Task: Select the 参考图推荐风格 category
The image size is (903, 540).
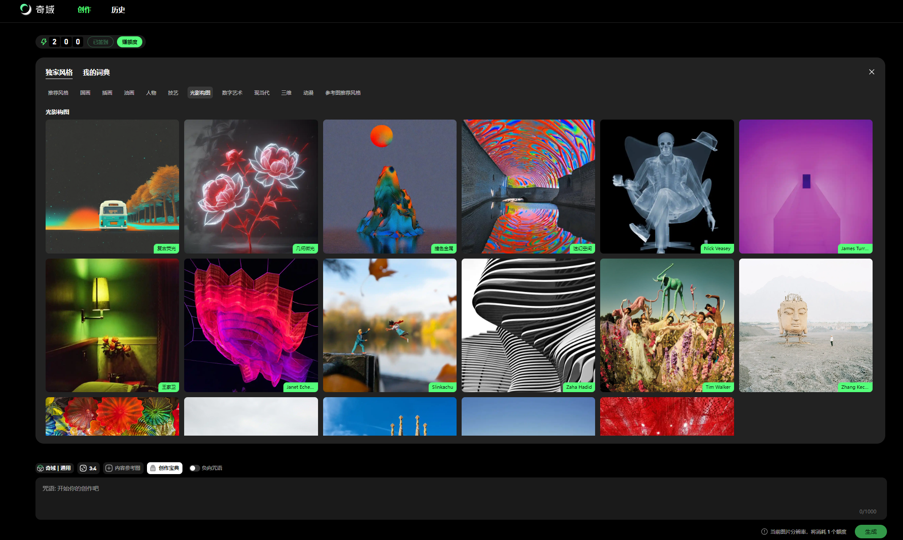Action: click(x=343, y=93)
